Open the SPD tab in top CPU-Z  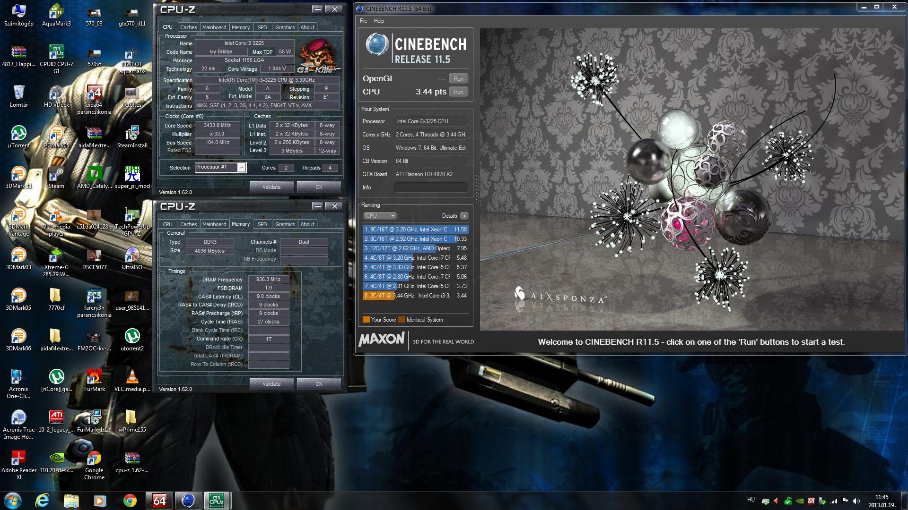click(262, 27)
